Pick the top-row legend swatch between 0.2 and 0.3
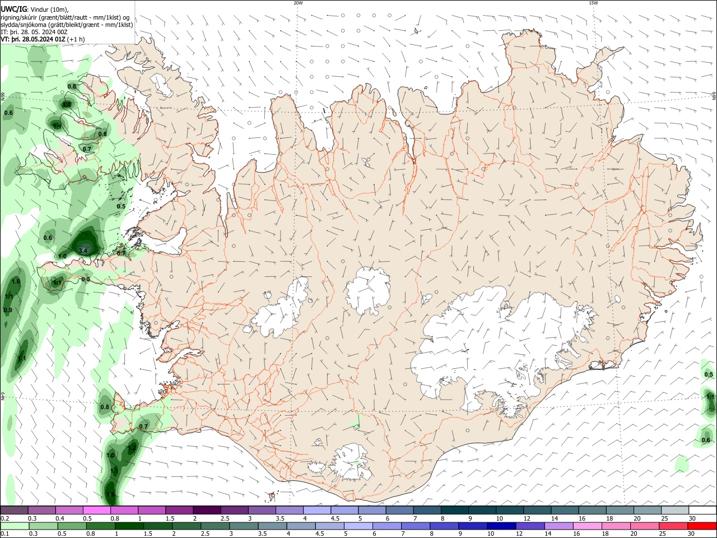Image resolution: width=717 pixels, height=538 pixels. click(15, 510)
